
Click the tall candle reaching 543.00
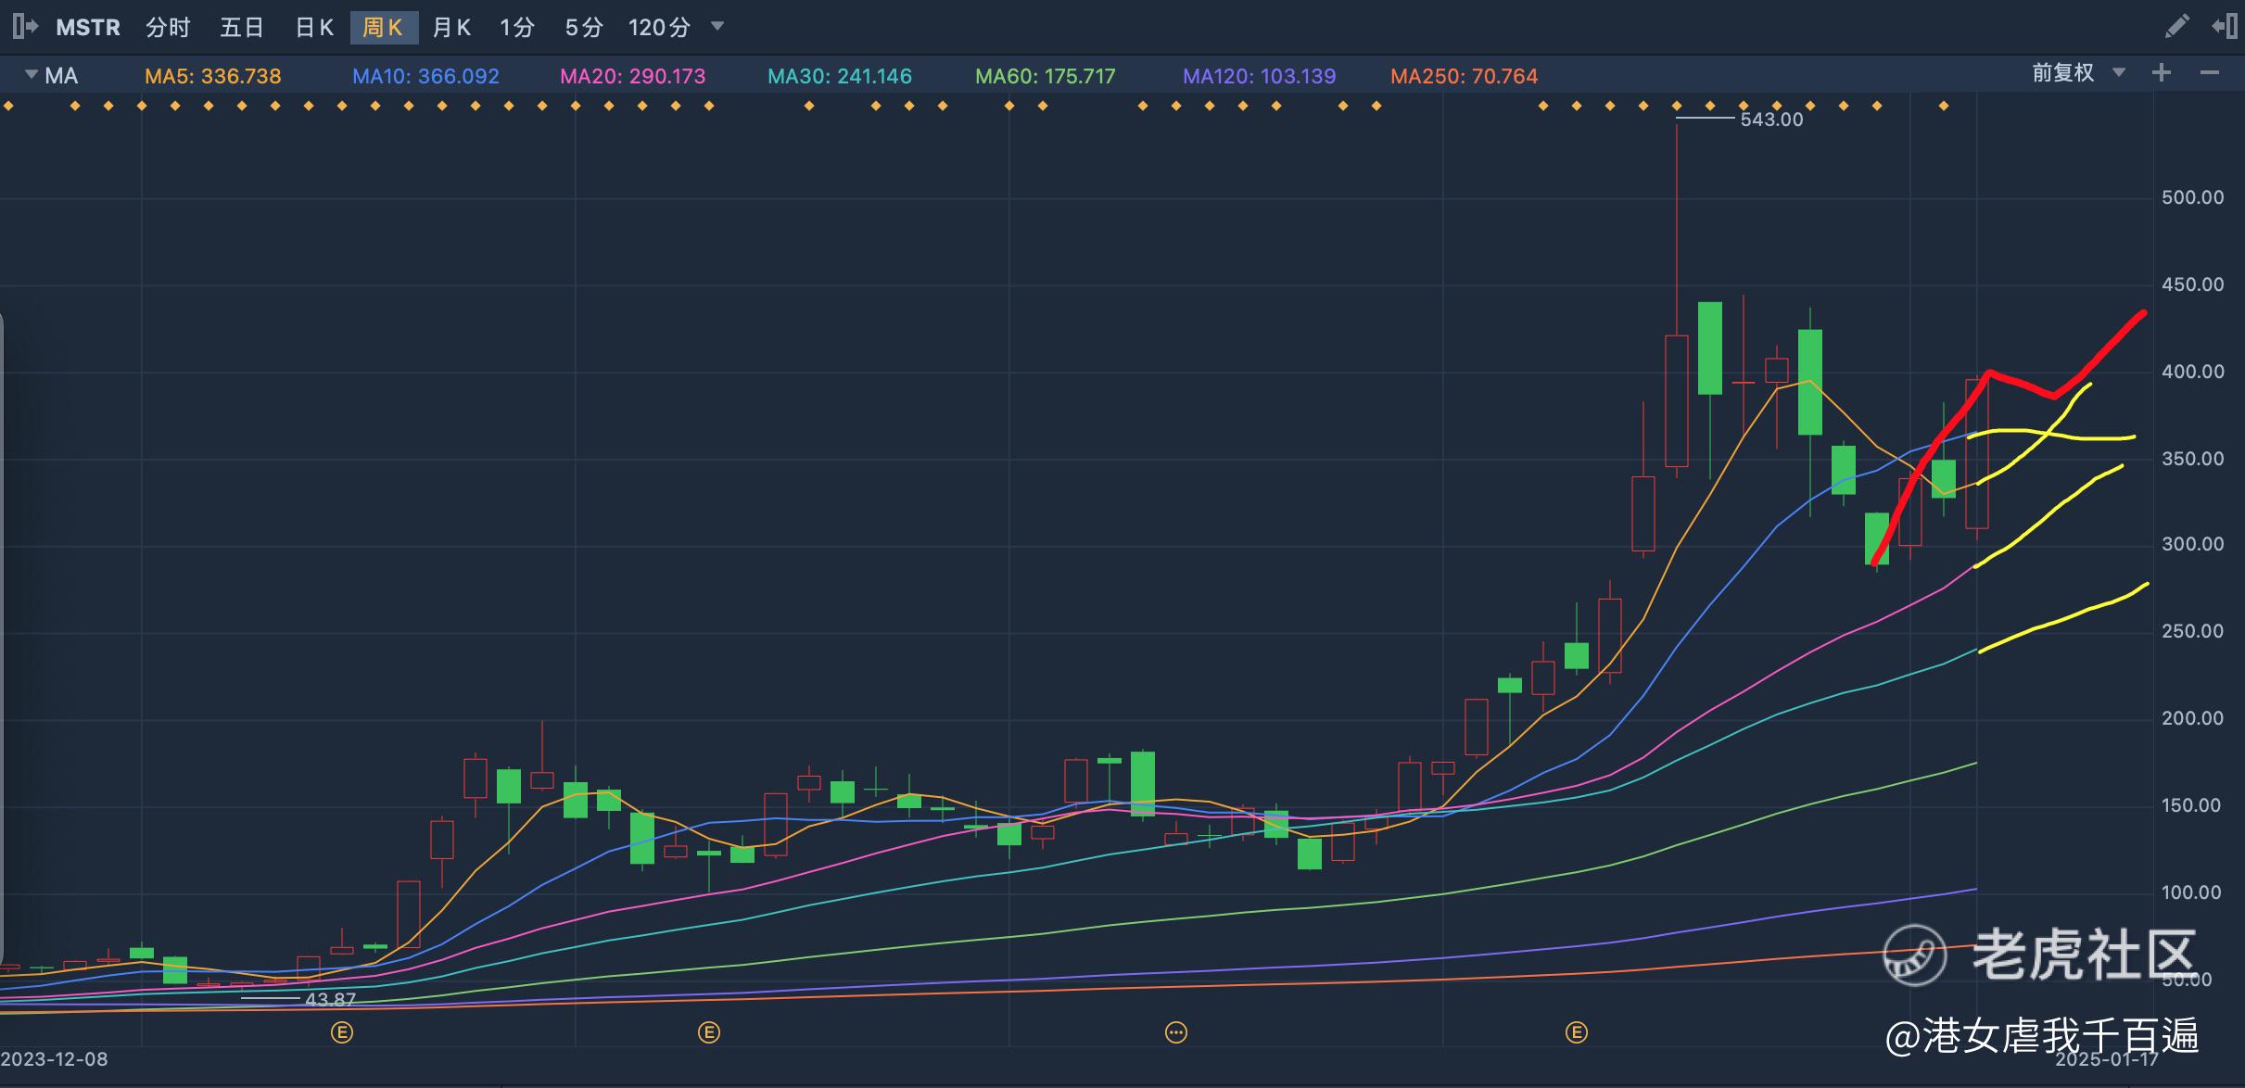[x=1677, y=400]
